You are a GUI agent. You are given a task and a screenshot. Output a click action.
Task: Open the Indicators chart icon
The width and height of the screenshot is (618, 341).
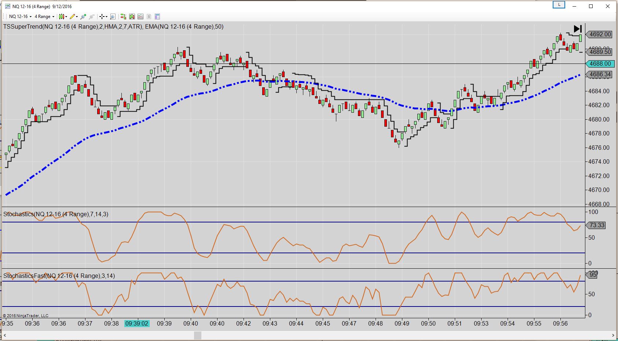click(140, 17)
